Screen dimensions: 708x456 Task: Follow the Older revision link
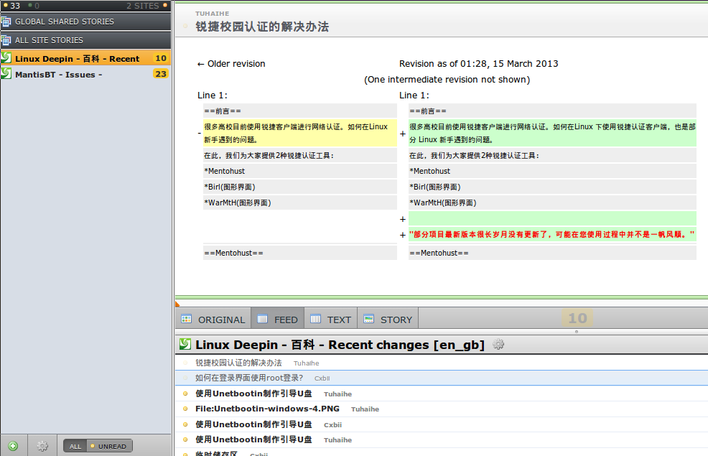click(231, 64)
